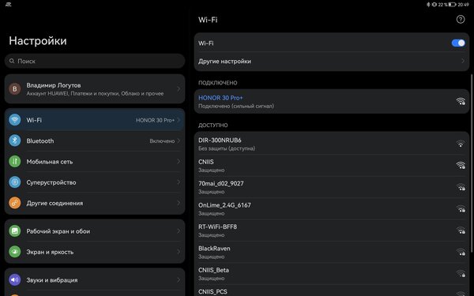The image size is (474, 296).
Task: Tap the signal icon for CNIIS_Beta
Action: [x=461, y=274]
